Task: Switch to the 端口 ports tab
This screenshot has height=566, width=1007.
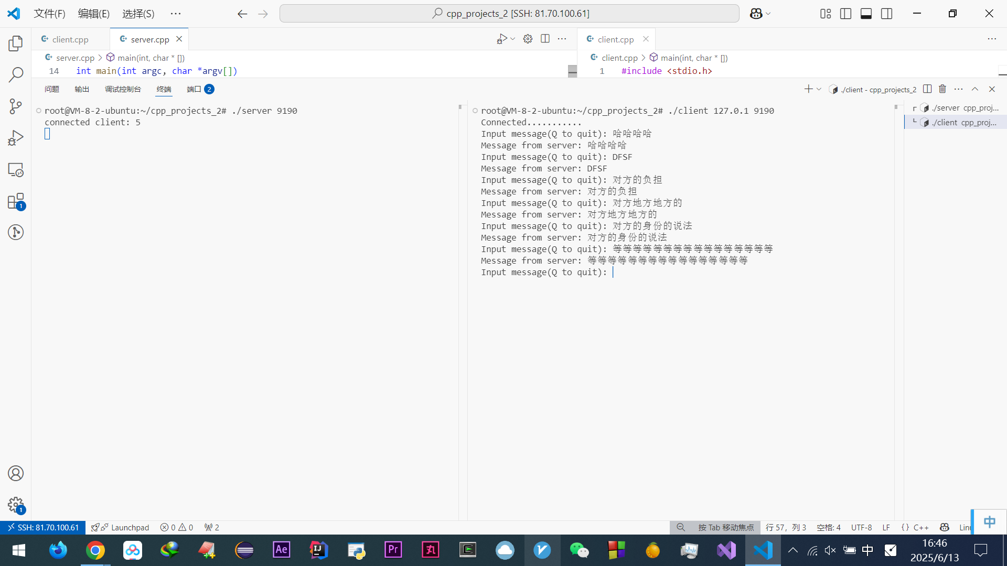Action: click(194, 89)
